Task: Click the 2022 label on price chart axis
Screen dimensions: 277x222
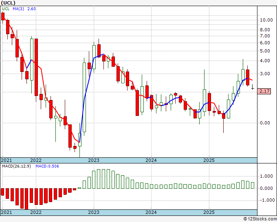Action: [36, 160]
